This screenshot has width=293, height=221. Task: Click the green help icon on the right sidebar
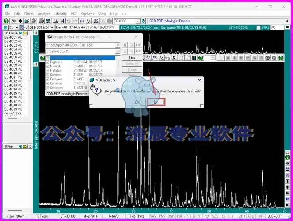287,157
